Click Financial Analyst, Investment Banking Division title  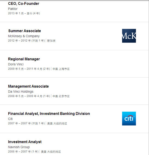tap(49, 114)
